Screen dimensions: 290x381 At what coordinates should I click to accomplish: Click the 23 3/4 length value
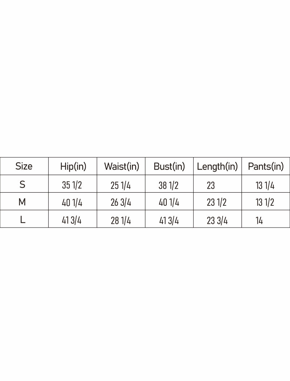coord(217,221)
